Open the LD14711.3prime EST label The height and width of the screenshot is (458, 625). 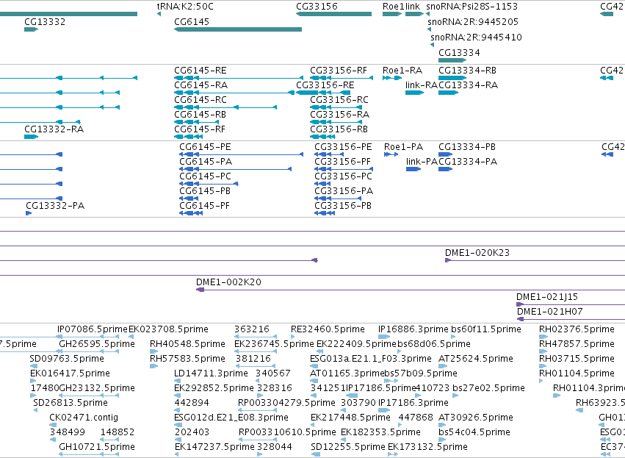pyautogui.click(x=211, y=373)
